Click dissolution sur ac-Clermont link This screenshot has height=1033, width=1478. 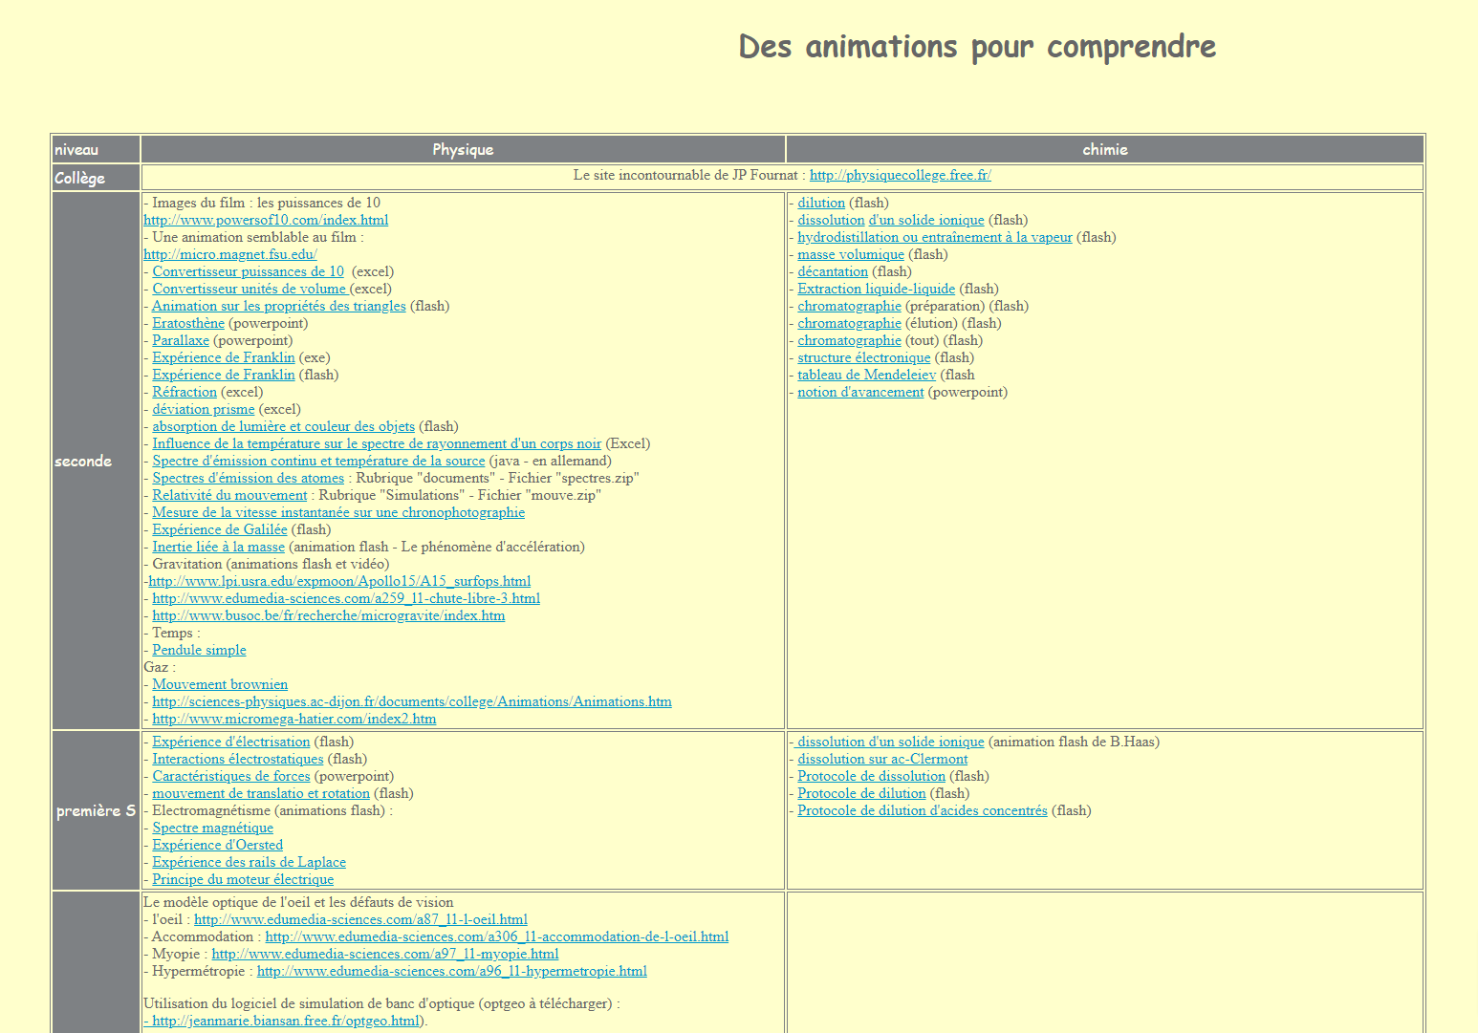point(882,760)
